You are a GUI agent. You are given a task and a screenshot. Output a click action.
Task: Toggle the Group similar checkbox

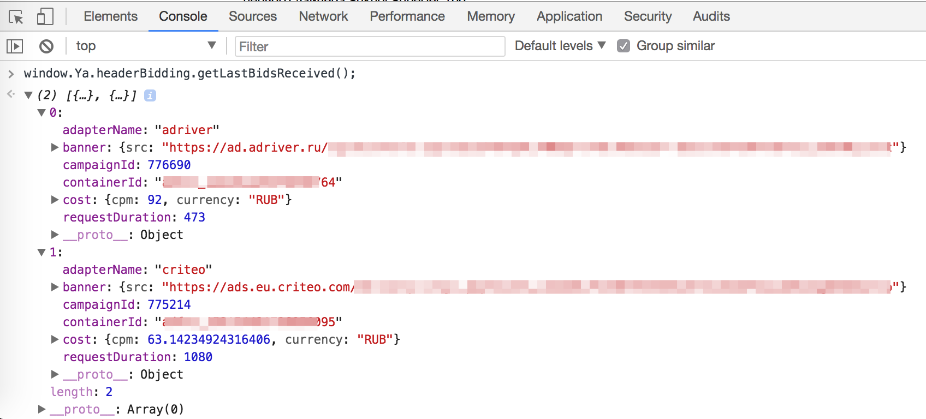coord(624,46)
